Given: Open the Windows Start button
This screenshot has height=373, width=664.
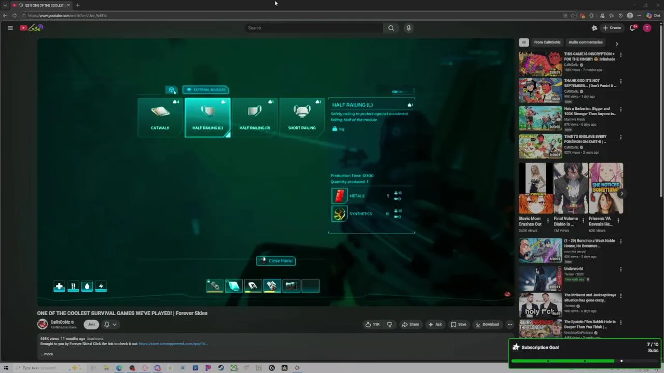Looking at the screenshot, I should (6, 368).
